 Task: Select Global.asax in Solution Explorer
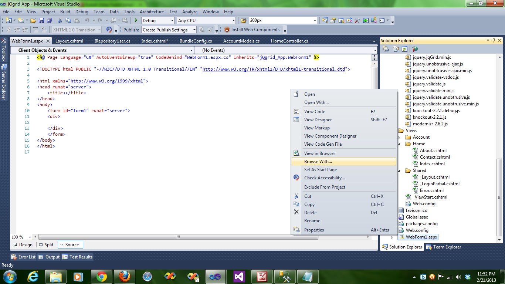click(x=417, y=217)
